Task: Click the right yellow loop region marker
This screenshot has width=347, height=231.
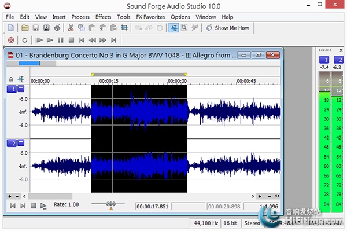Action: pyautogui.click(x=186, y=75)
